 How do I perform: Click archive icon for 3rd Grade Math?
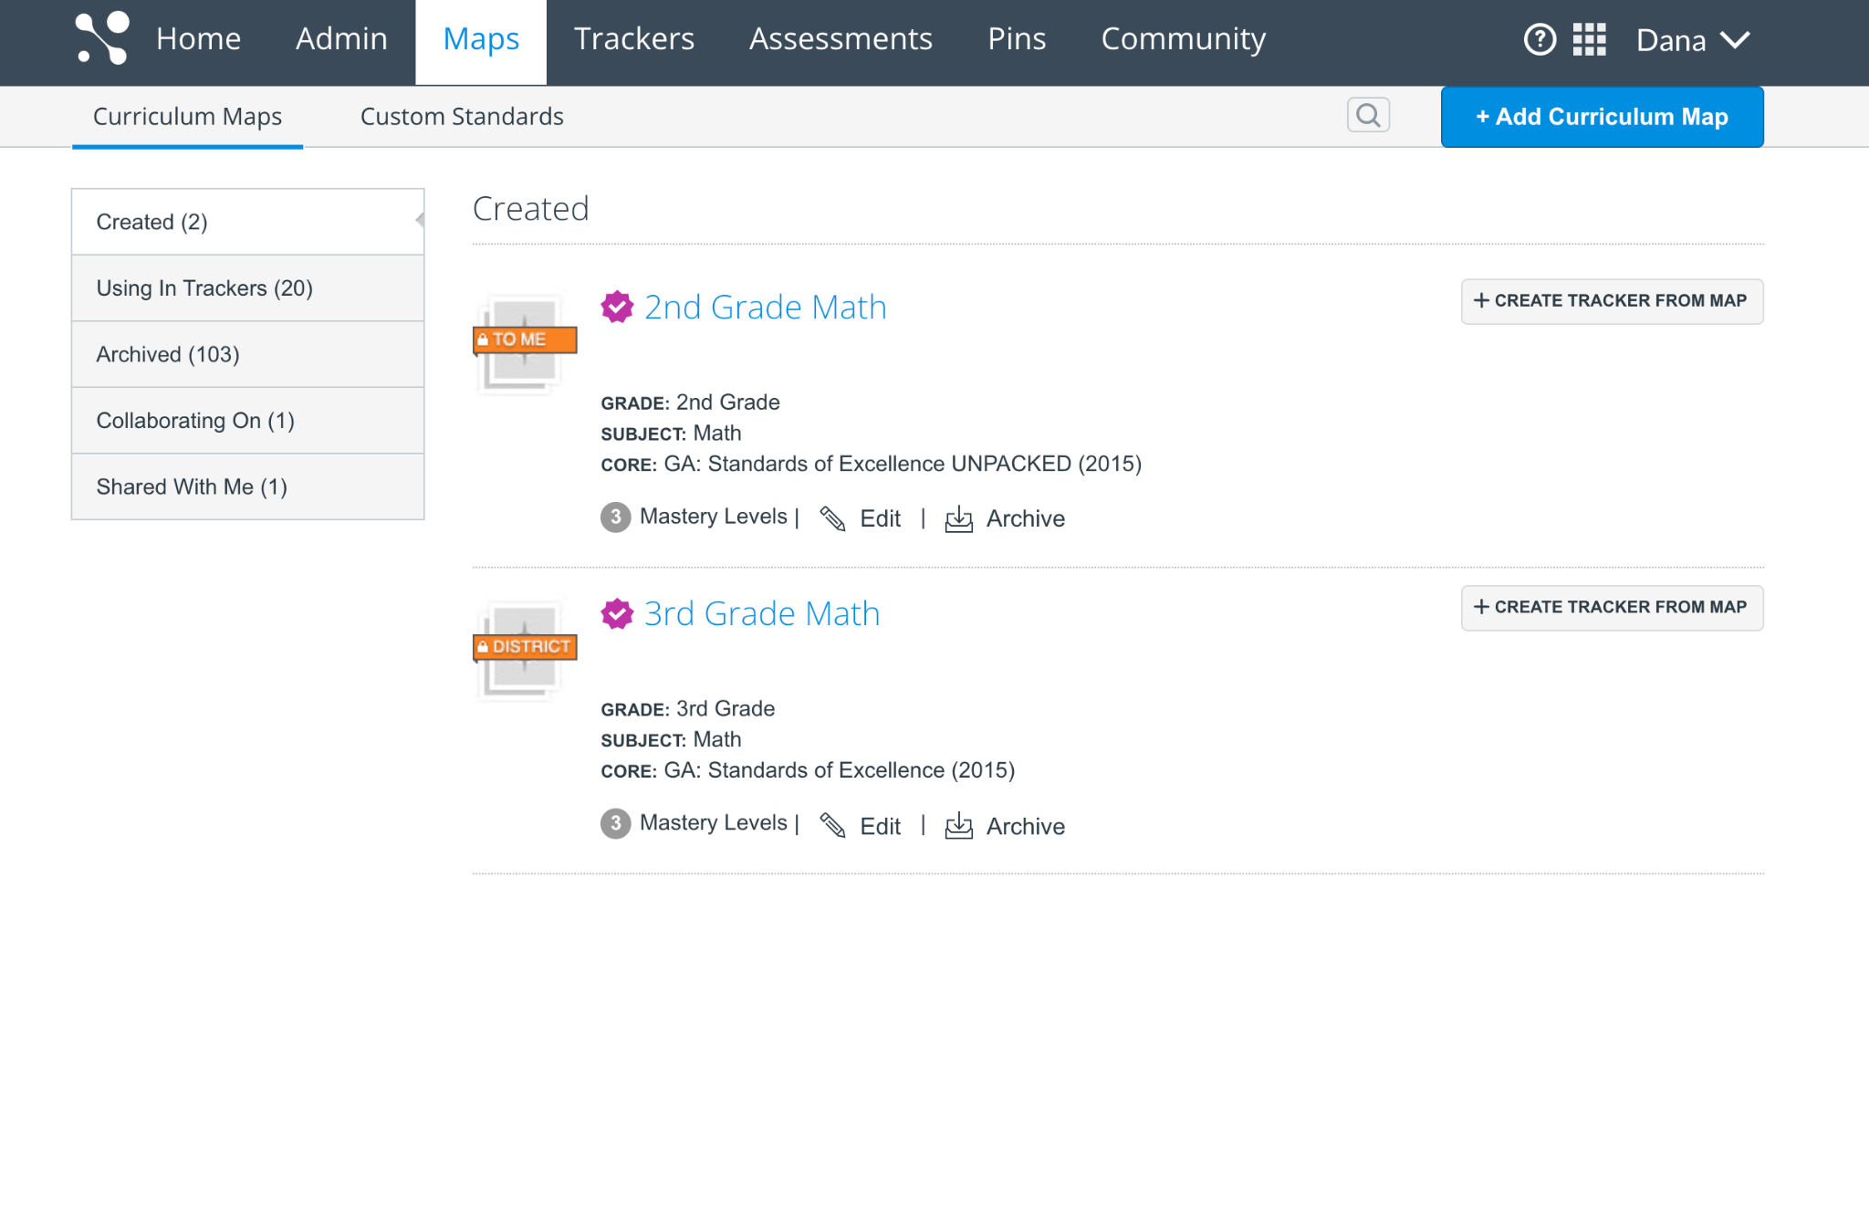click(x=958, y=825)
